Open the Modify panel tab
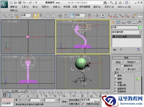144x107 pixels. (x=118, y=22)
